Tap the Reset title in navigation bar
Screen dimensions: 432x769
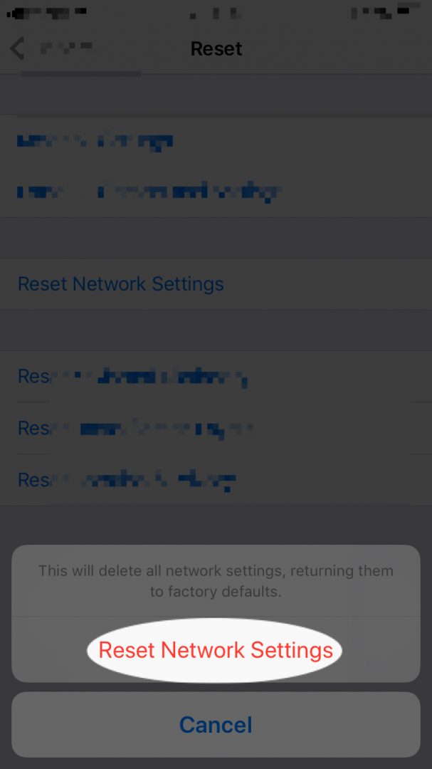(216, 48)
